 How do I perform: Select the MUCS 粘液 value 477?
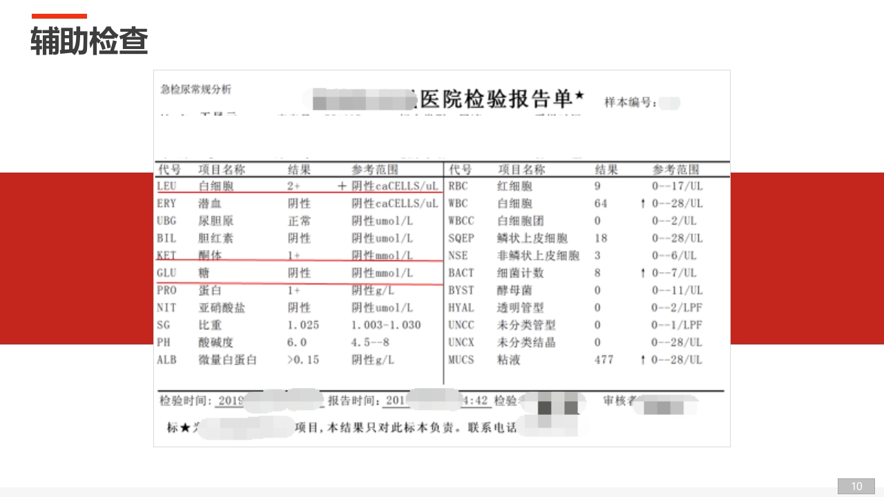[604, 360]
